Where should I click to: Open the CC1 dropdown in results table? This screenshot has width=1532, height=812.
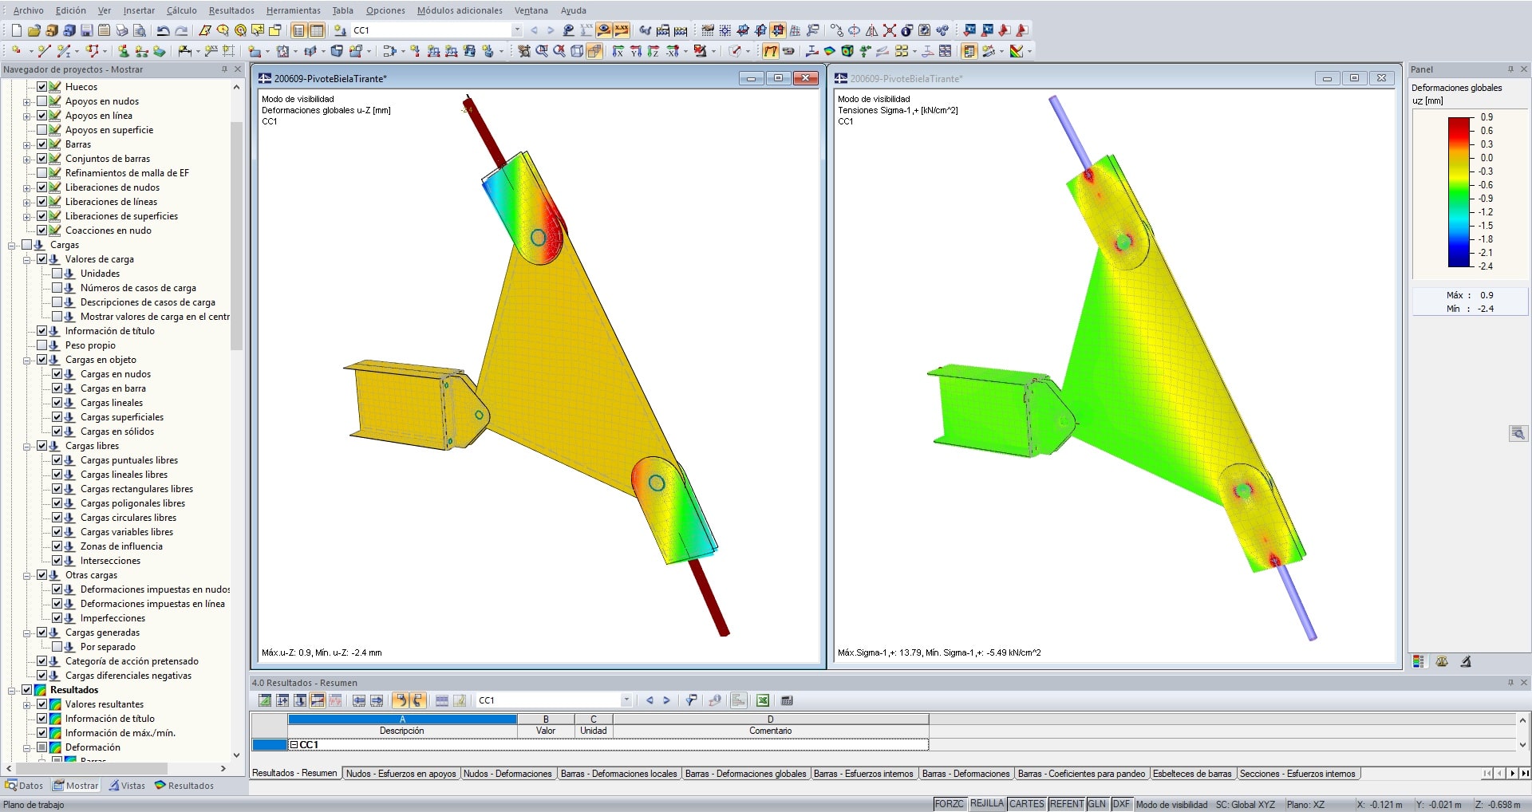pyautogui.click(x=626, y=700)
